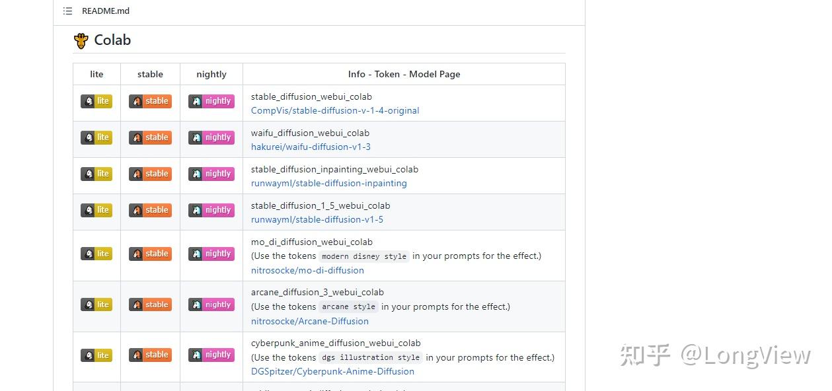Click the lite badge for cyberpunk_anime_diffusion_webui_colab
Image resolution: width=832 pixels, height=391 pixels.
(96, 355)
